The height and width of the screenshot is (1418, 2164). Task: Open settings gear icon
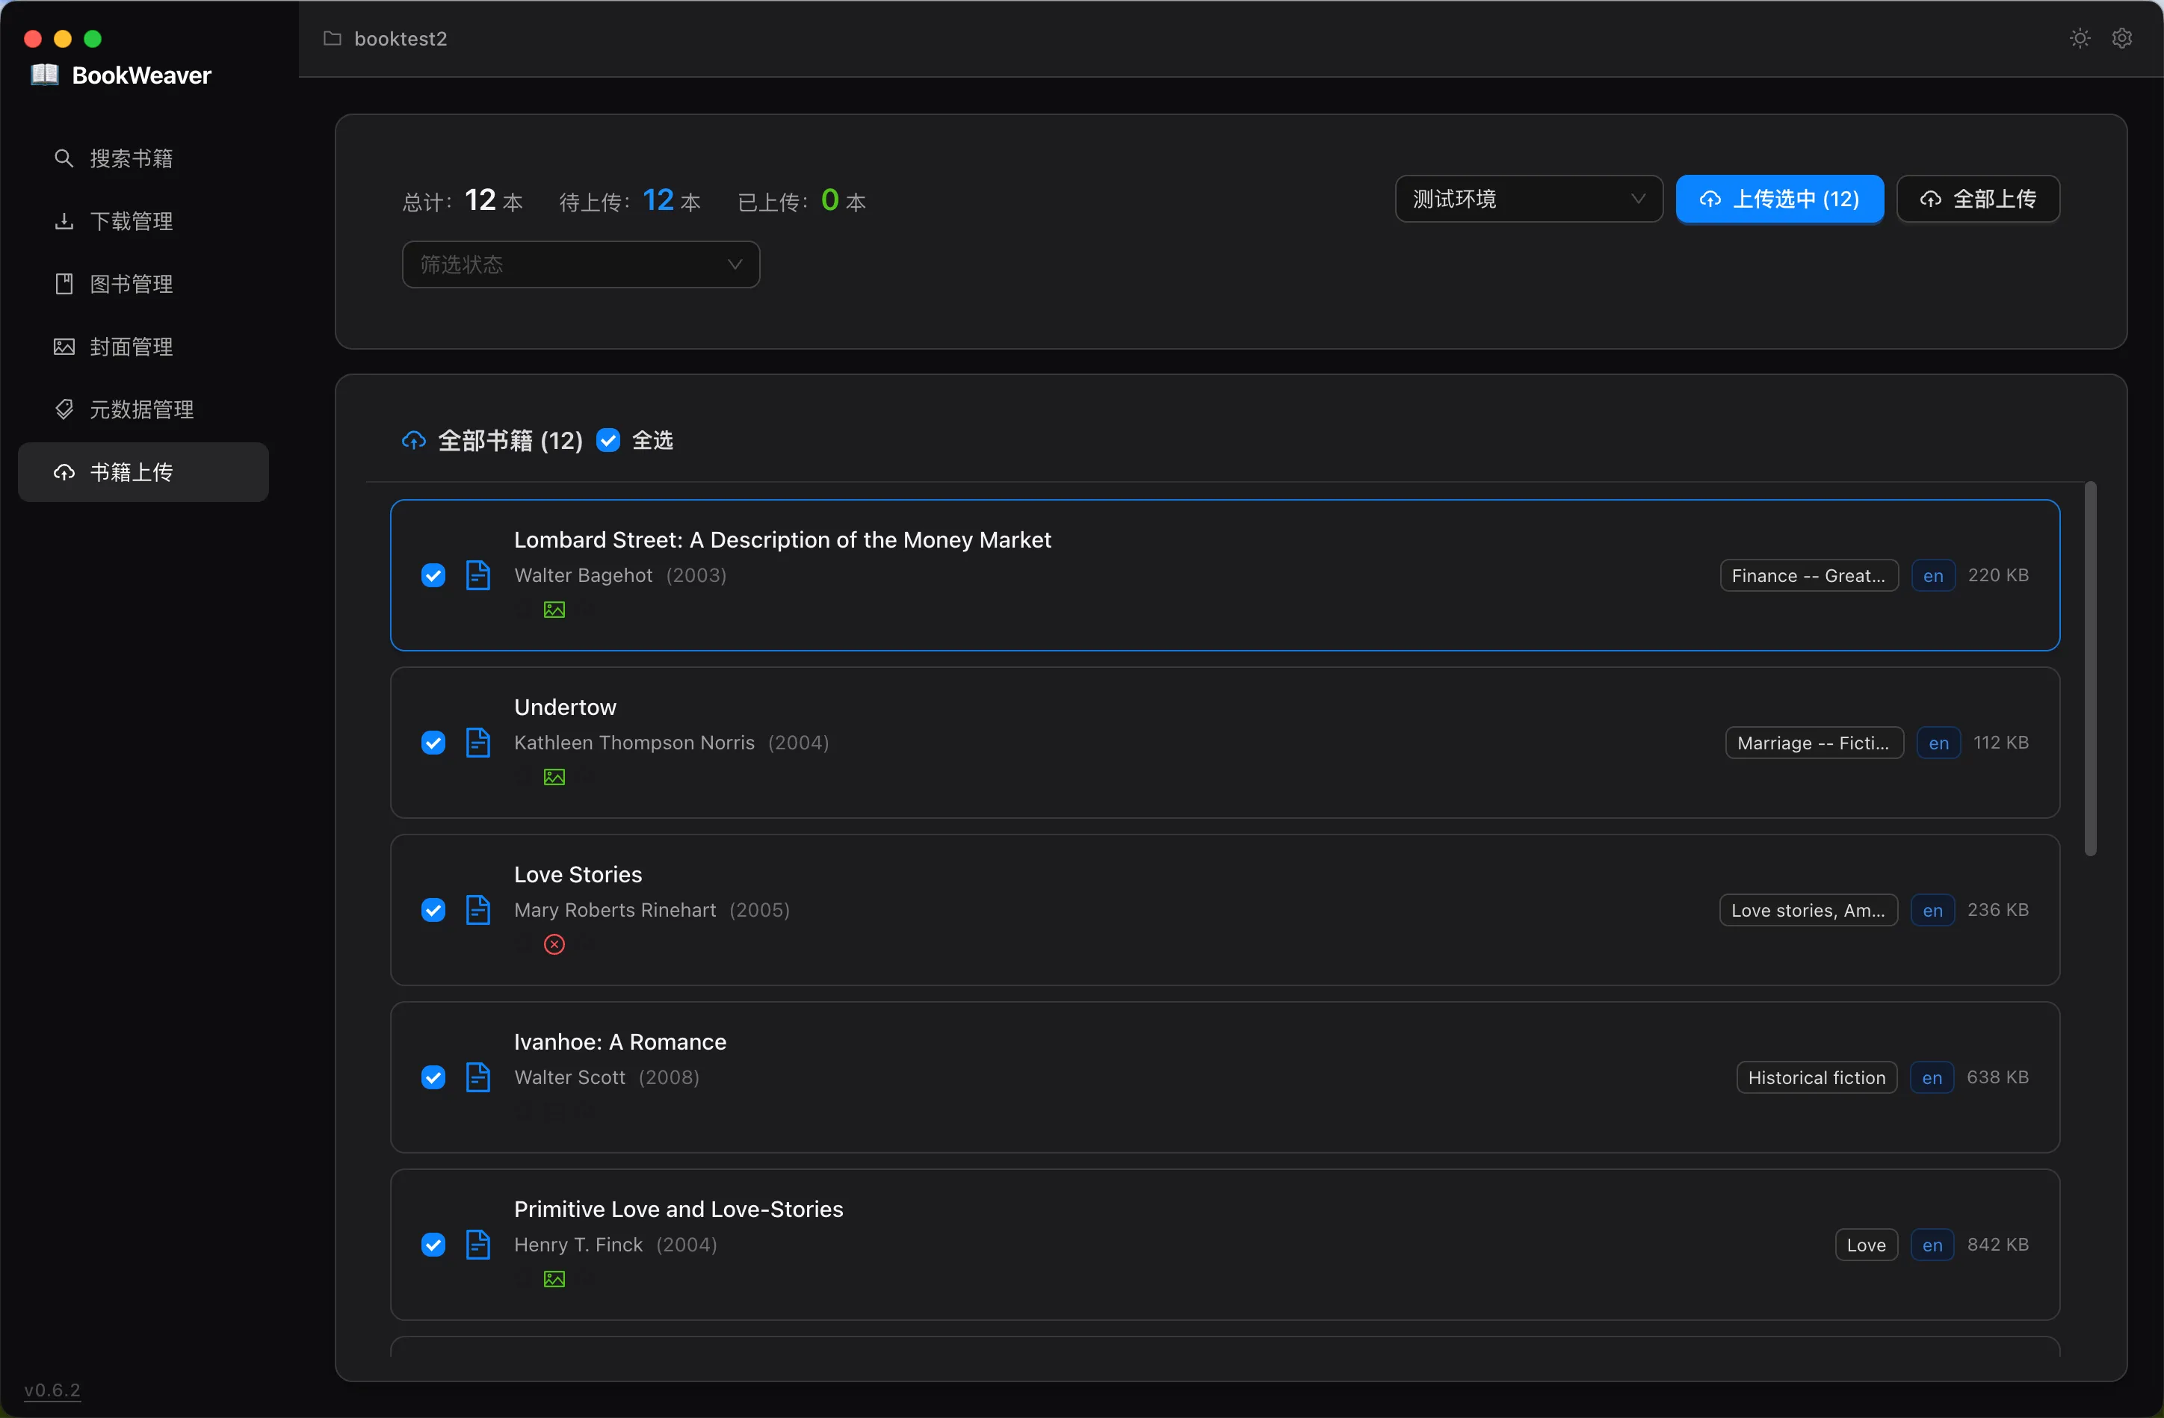2121,38
